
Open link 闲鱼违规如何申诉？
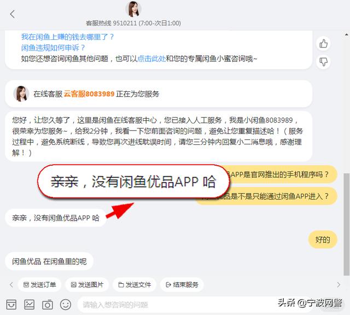54,48
